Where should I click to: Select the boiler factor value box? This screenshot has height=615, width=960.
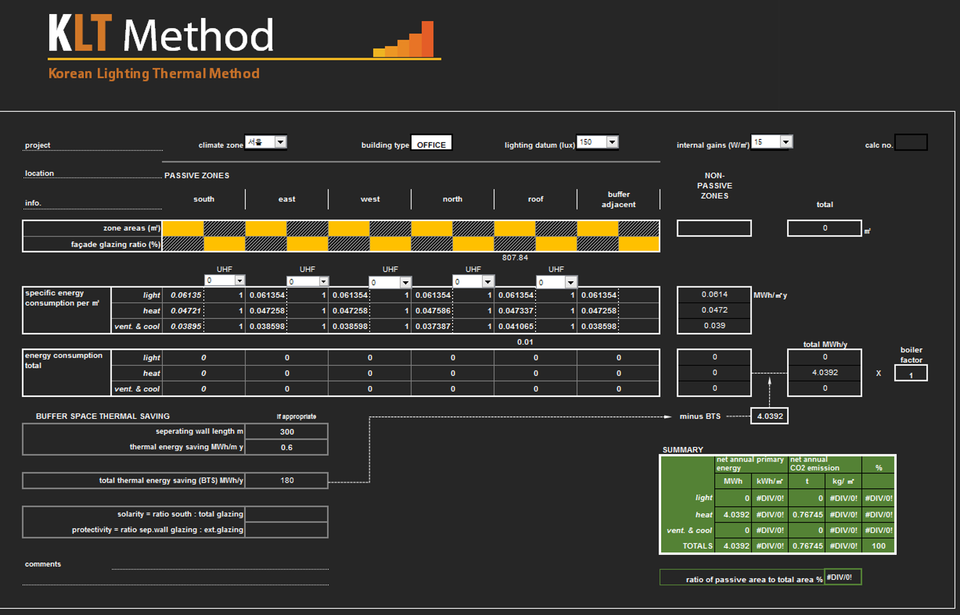click(x=911, y=375)
